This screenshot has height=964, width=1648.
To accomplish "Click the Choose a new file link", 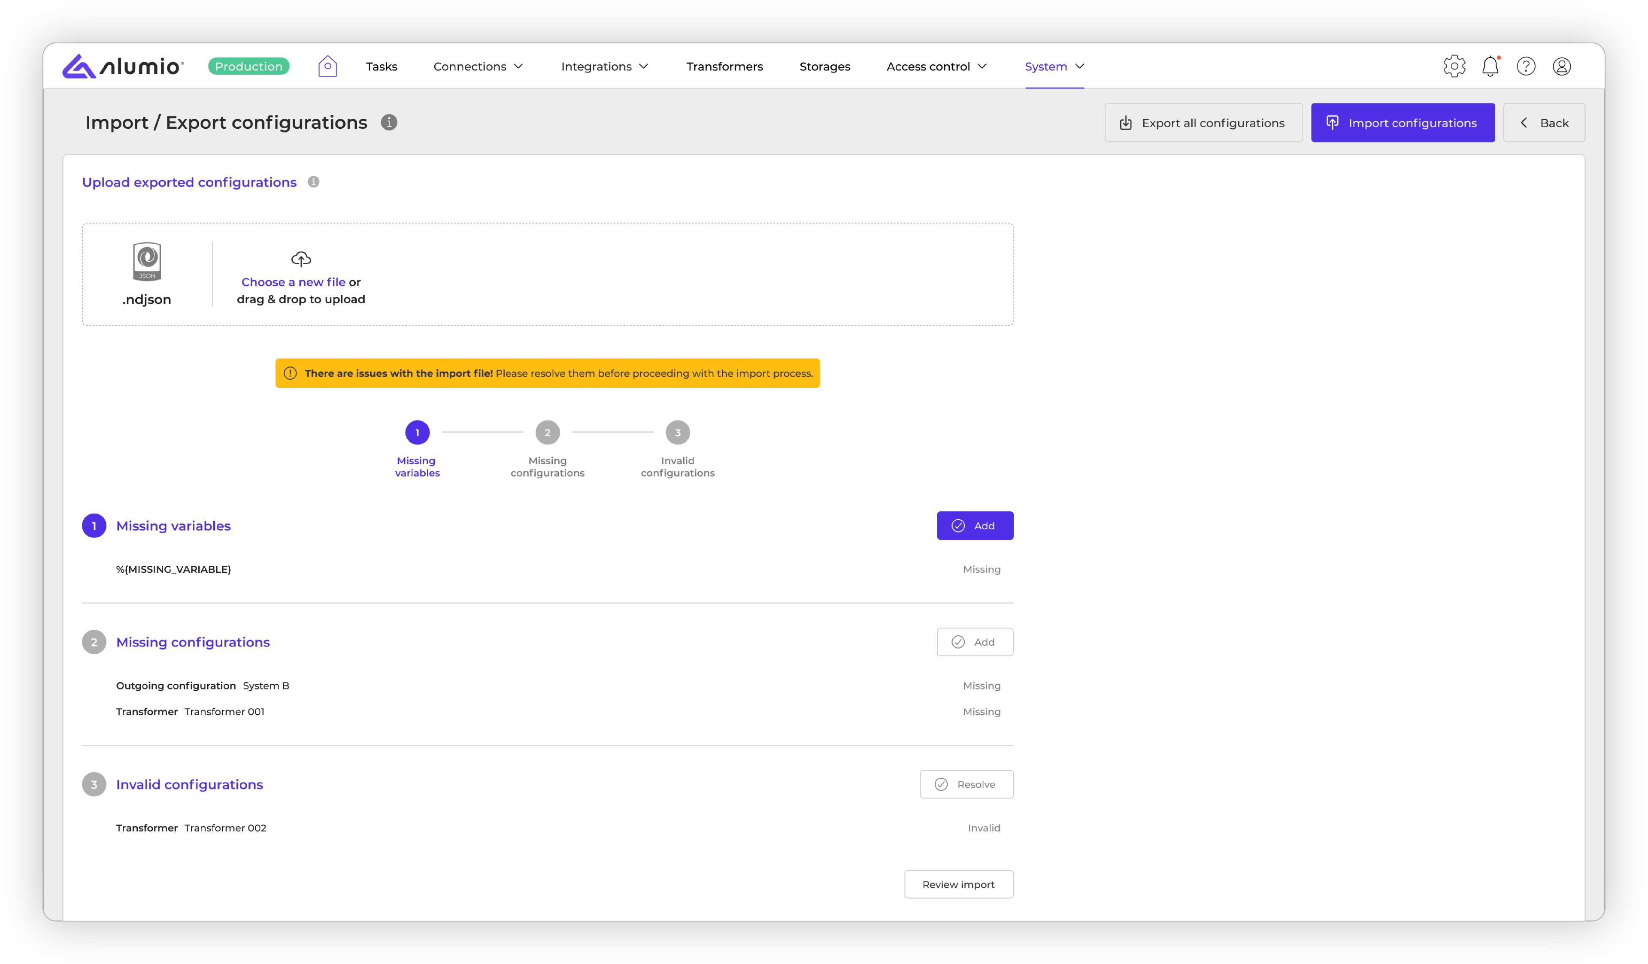I will pos(293,282).
